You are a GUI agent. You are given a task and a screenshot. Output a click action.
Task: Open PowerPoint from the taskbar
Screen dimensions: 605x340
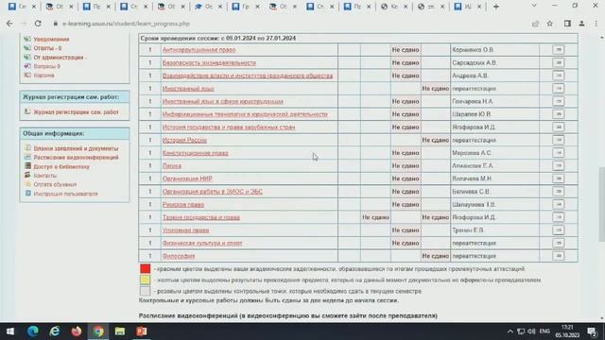coord(141,331)
